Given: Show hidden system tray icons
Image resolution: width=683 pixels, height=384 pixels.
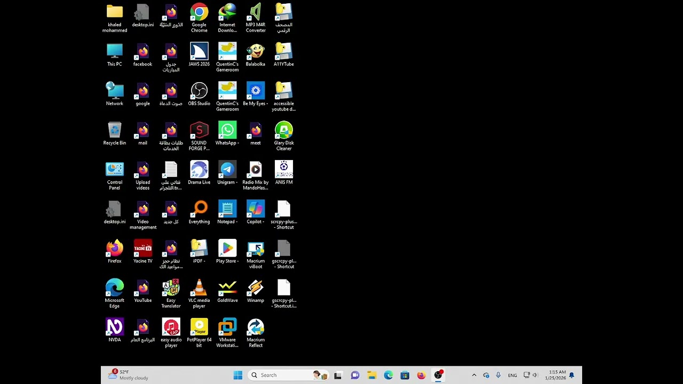Looking at the screenshot, I should 474,375.
